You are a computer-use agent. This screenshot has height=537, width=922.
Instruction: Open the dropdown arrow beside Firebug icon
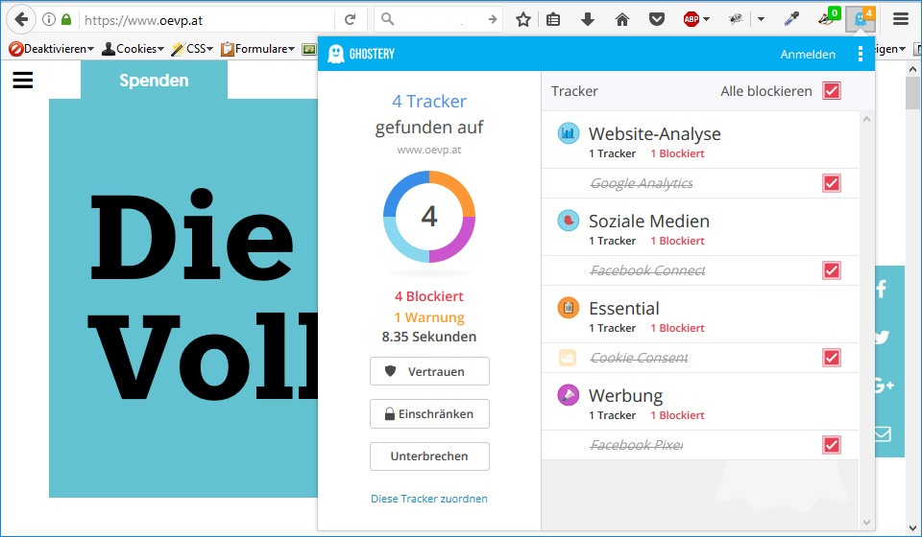[x=761, y=19]
